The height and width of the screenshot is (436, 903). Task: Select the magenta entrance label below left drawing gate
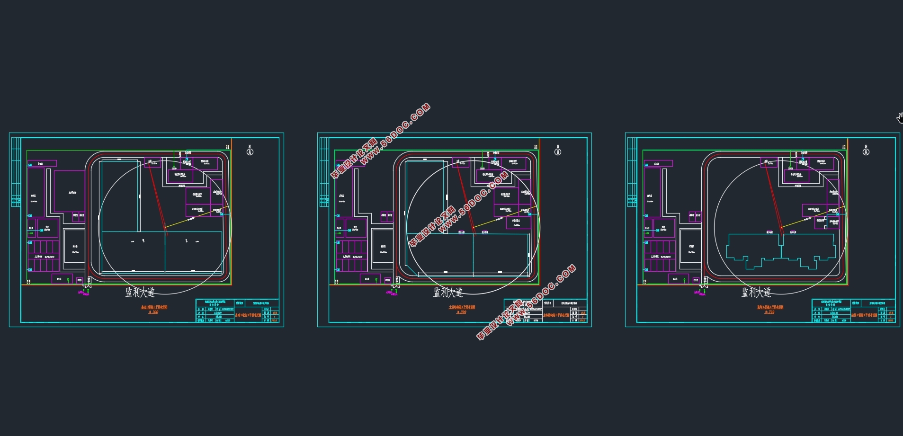[x=83, y=293]
